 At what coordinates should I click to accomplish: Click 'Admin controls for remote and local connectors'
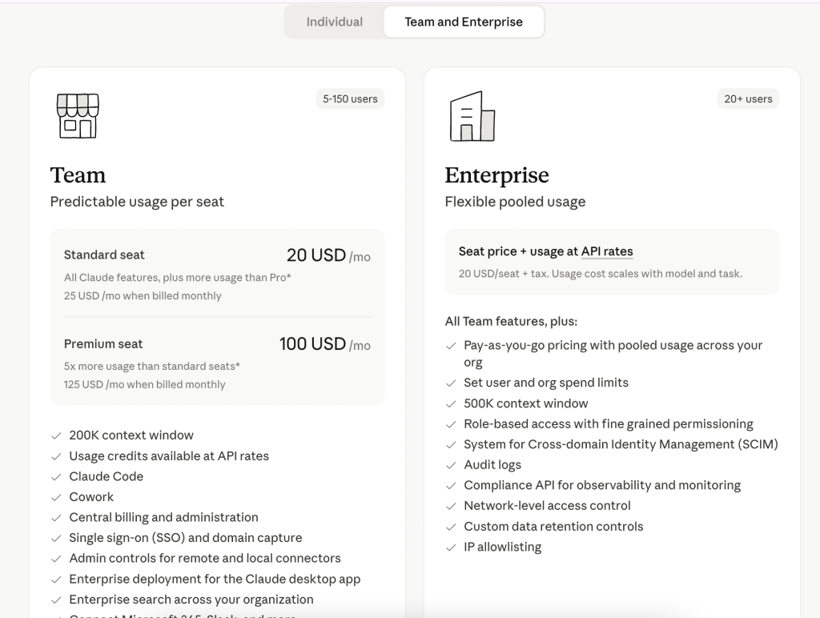tap(205, 559)
